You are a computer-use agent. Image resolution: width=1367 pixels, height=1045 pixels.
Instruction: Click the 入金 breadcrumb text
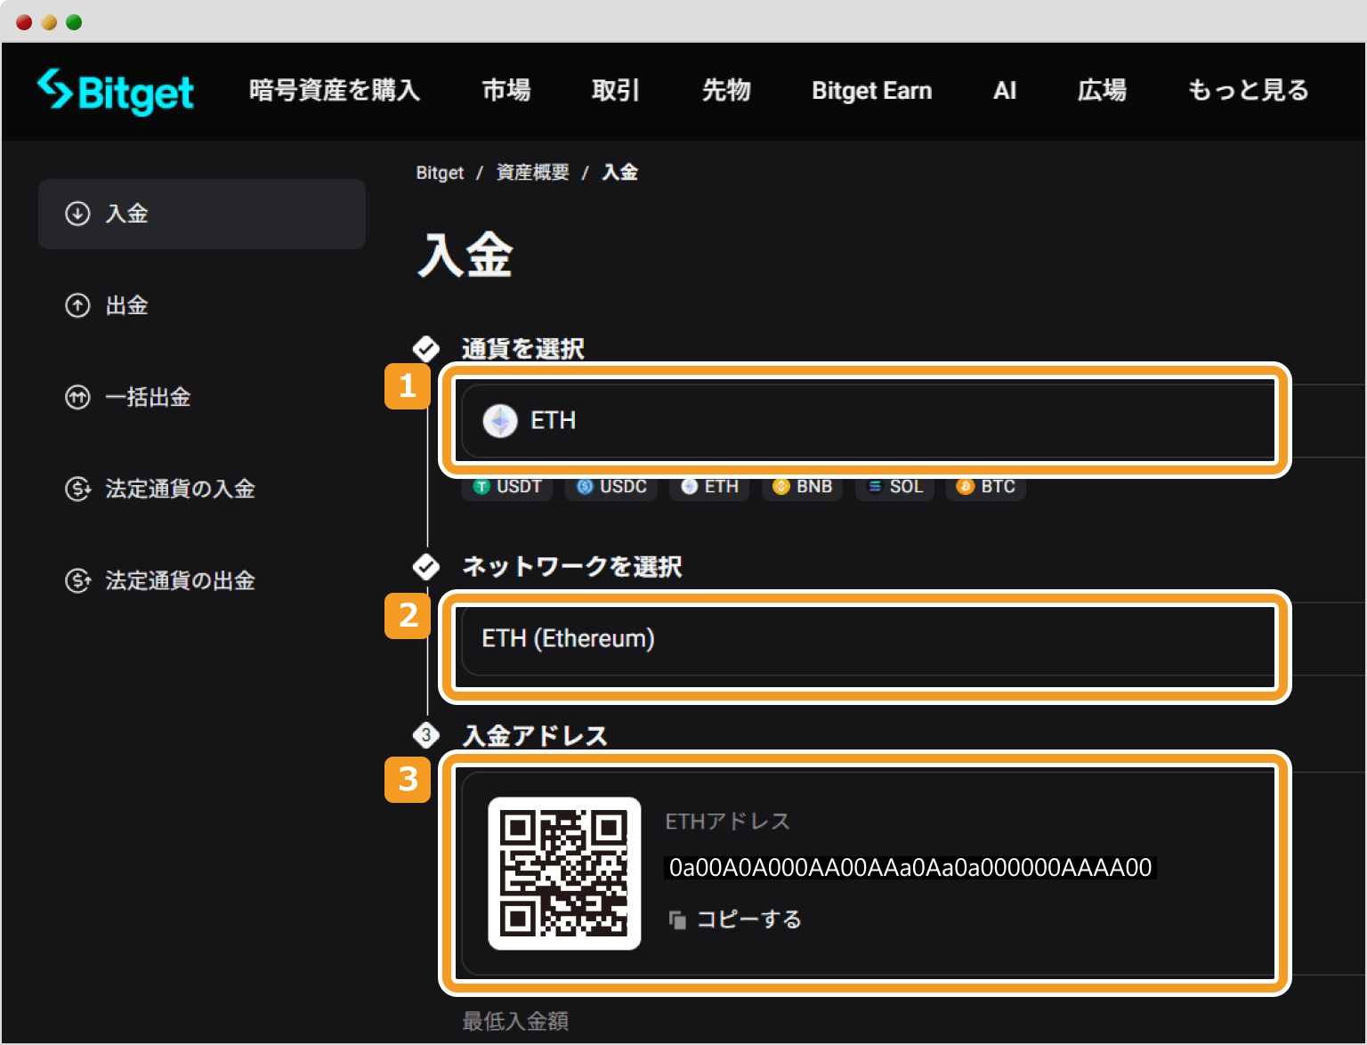click(x=619, y=173)
